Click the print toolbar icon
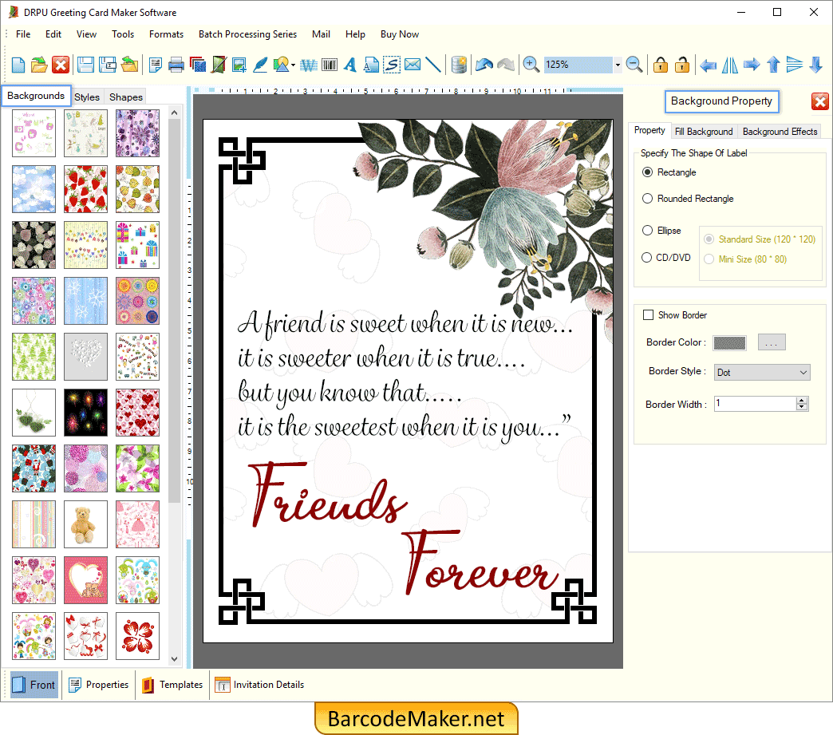 point(176,65)
